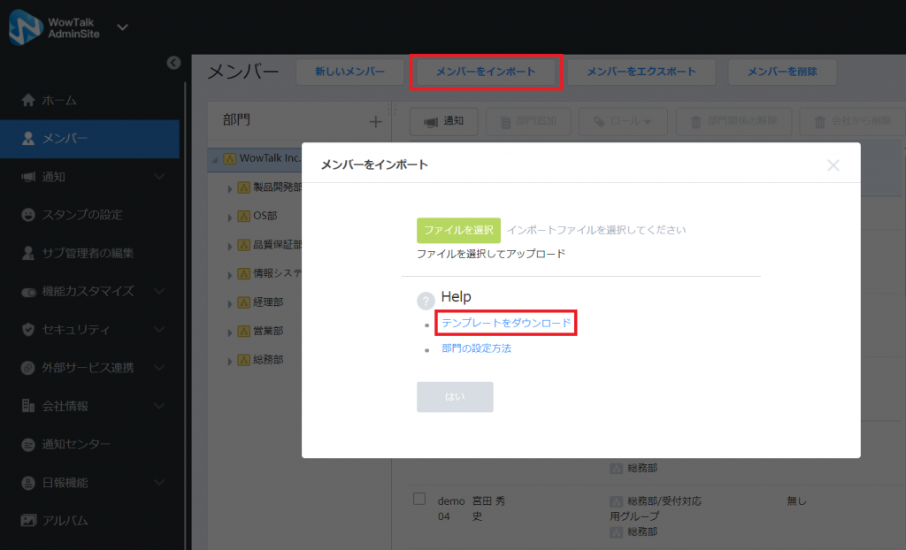The height and width of the screenshot is (550, 906).
Task: Expand the 日報機能 chevron
Action: point(159,483)
